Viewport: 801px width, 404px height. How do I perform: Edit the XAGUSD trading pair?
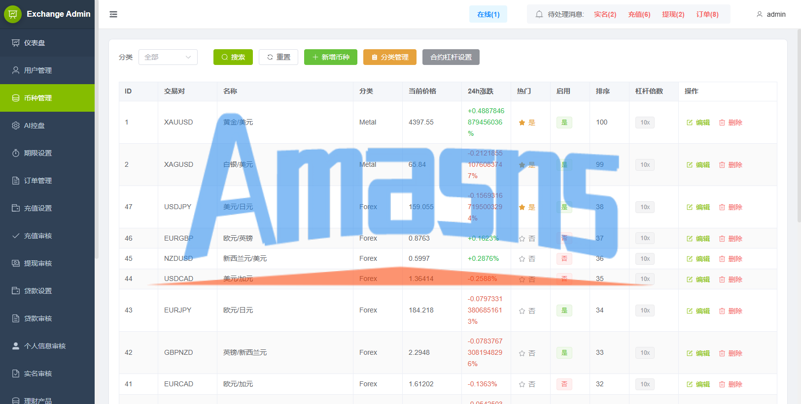[698, 165]
